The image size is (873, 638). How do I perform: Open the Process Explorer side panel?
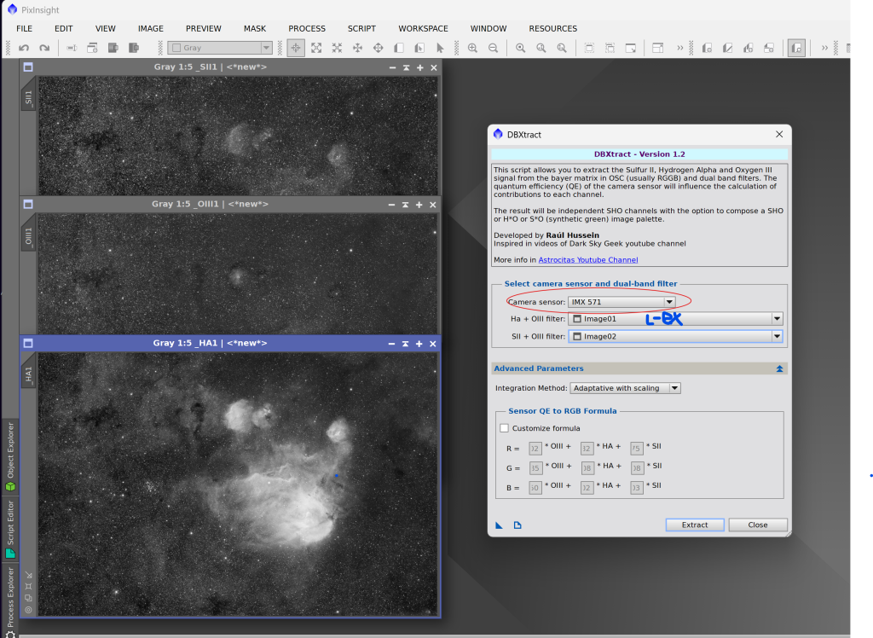pos(10,597)
